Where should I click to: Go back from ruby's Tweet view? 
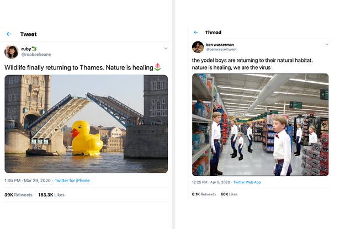pyautogui.click(x=9, y=34)
